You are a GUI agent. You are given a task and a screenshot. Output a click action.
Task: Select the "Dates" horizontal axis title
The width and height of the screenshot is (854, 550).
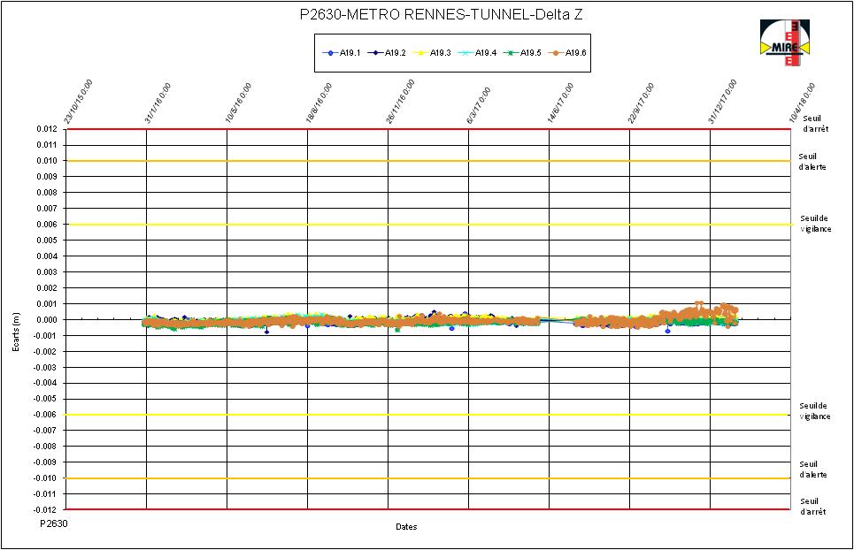pos(406,527)
